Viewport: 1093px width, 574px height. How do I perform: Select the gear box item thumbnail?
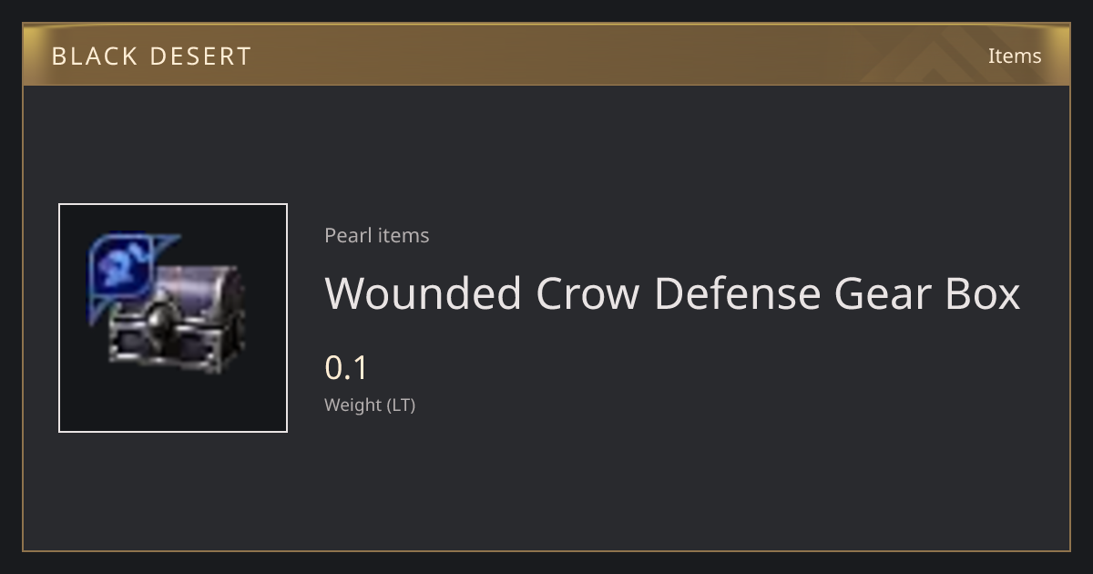tap(173, 318)
